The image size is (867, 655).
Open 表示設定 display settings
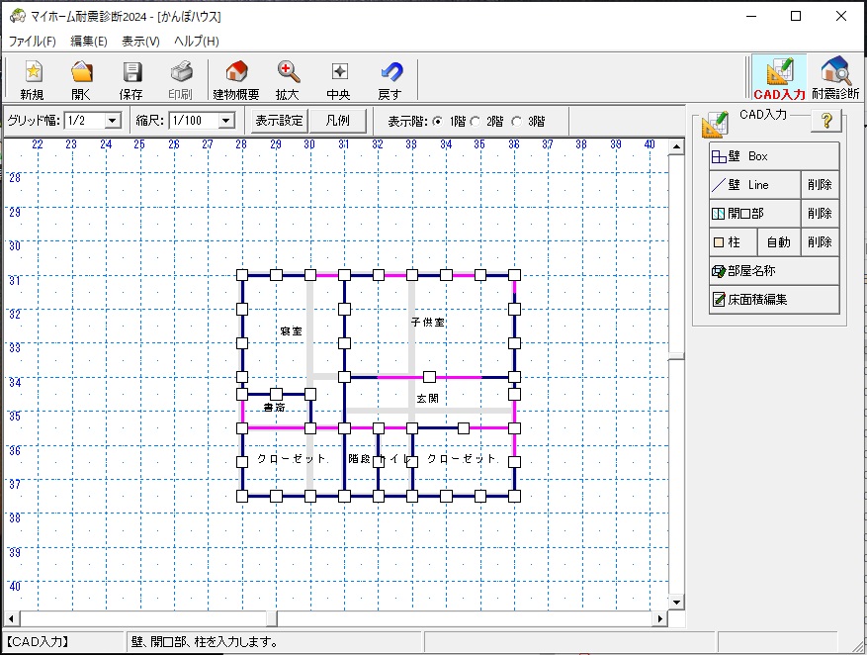[x=279, y=121]
